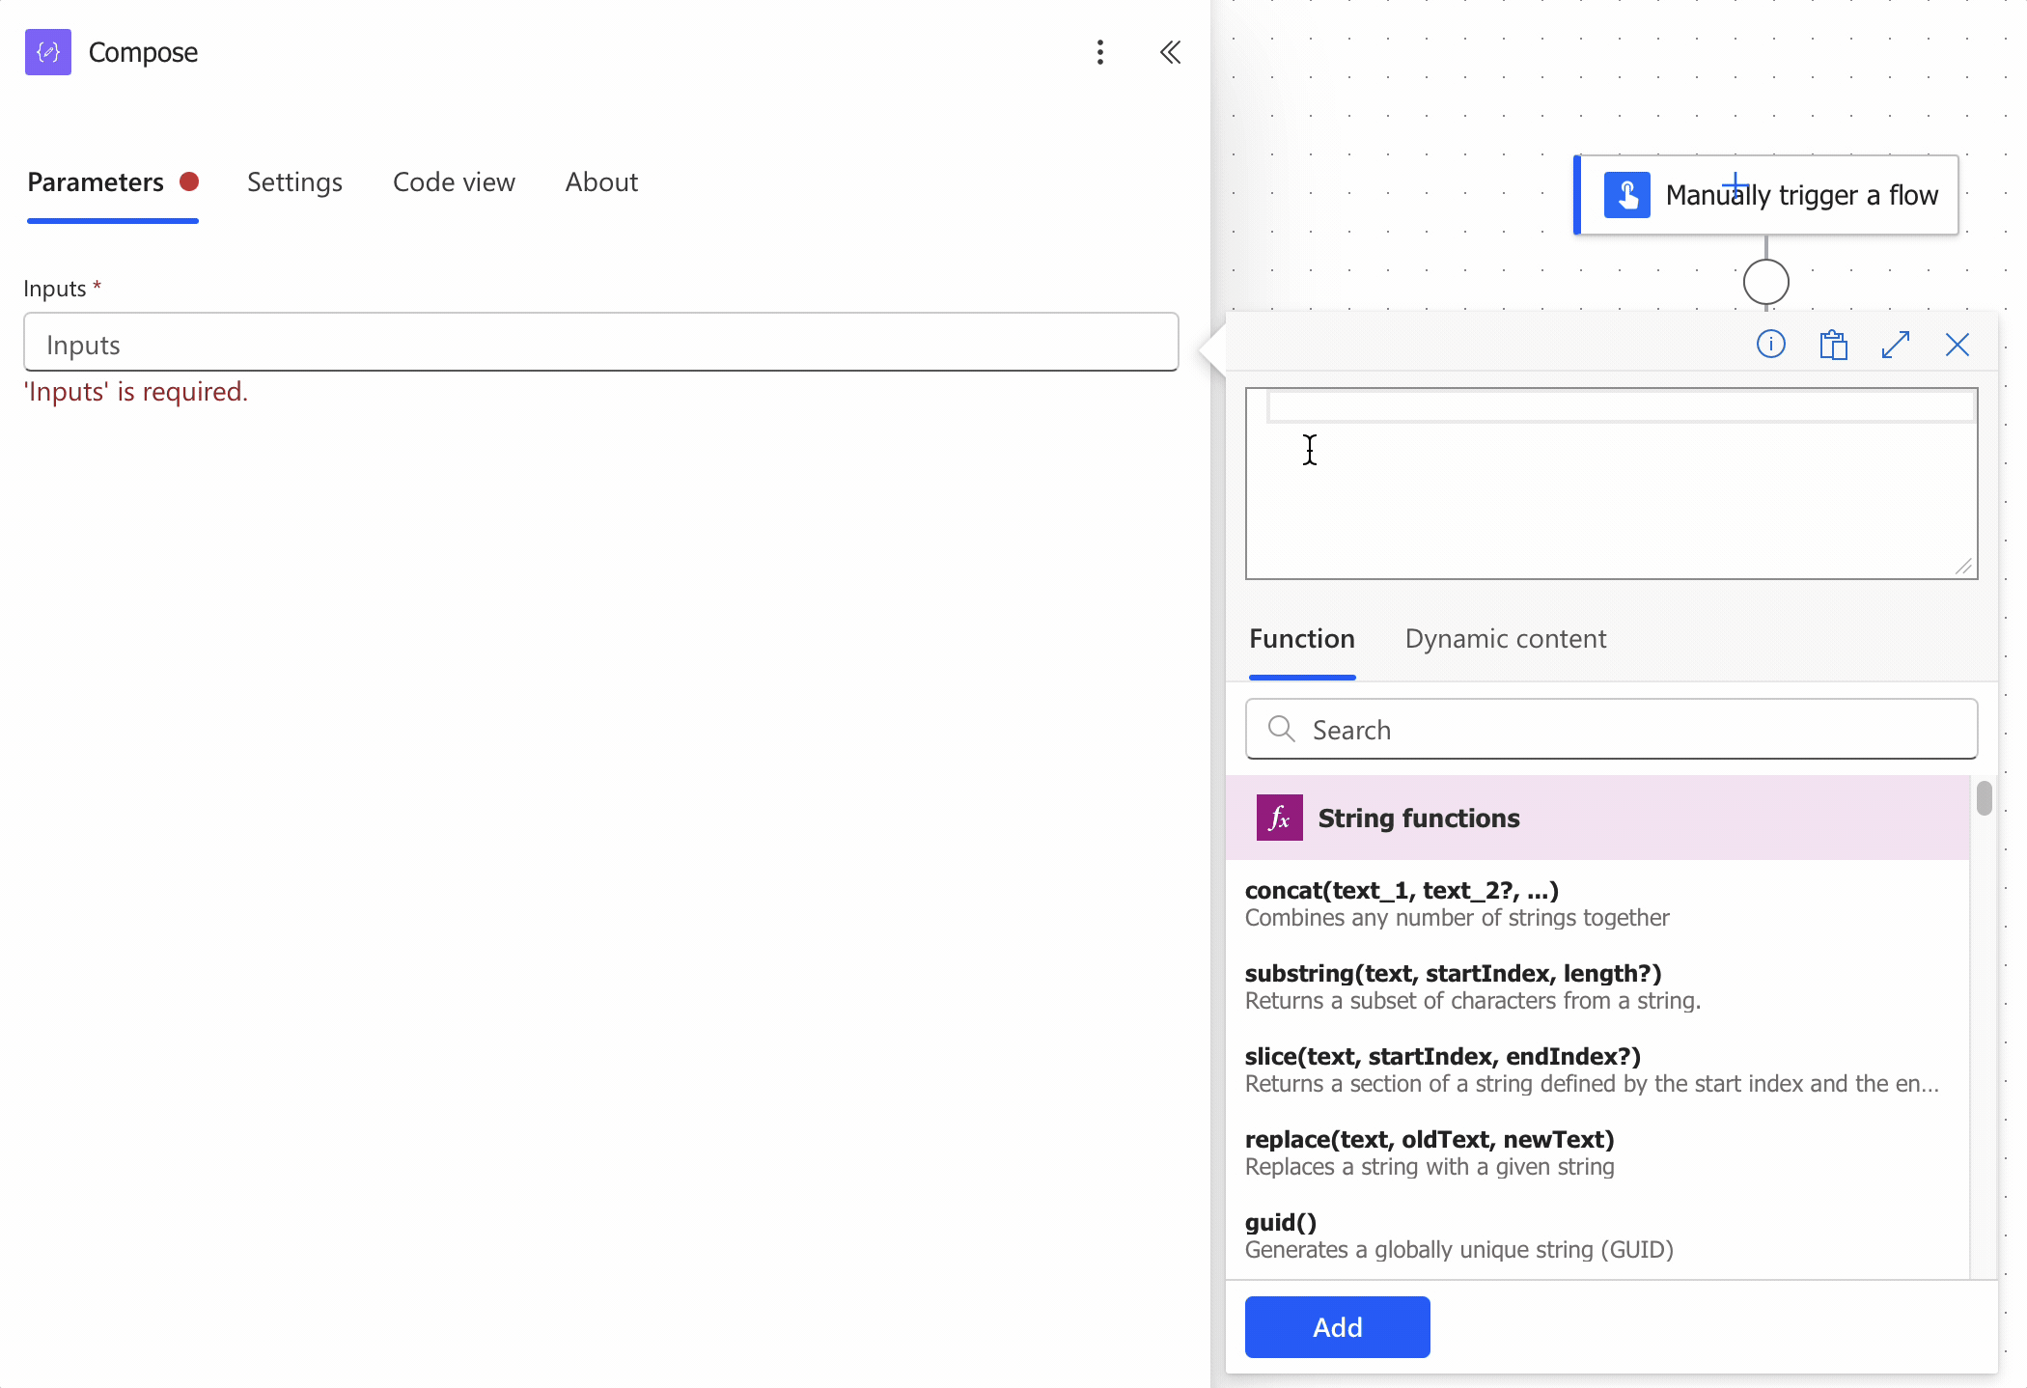Screen dimensions: 2027x1388
Task: Click the insert step circle below trigger
Action: click(x=1765, y=283)
